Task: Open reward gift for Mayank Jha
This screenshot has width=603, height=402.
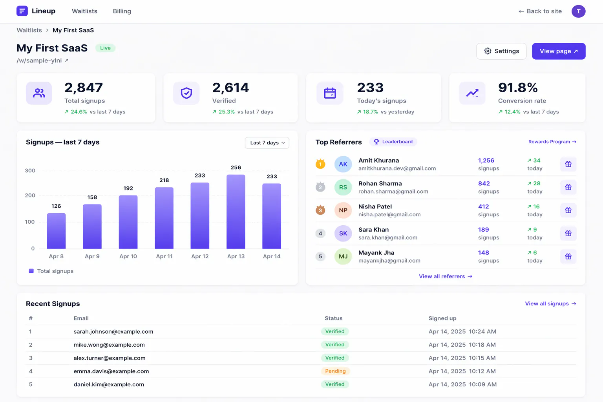Action: click(568, 256)
